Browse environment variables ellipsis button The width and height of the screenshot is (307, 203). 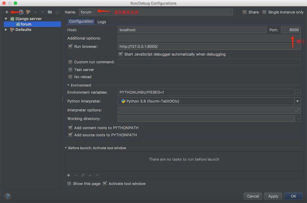pos(298,92)
